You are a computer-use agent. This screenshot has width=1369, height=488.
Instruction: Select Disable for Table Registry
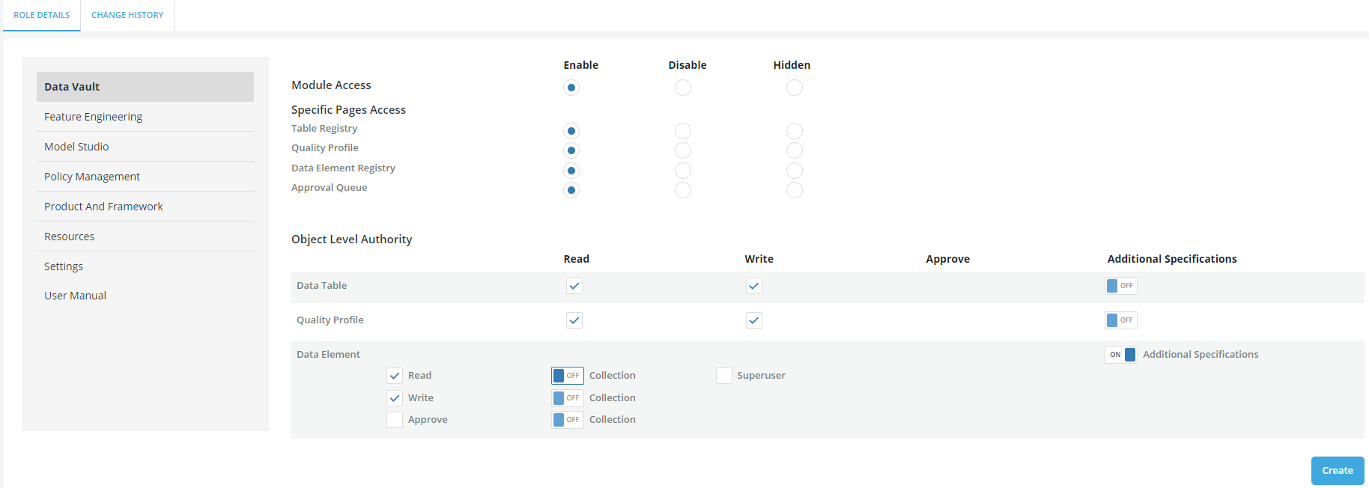coord(682,131)
